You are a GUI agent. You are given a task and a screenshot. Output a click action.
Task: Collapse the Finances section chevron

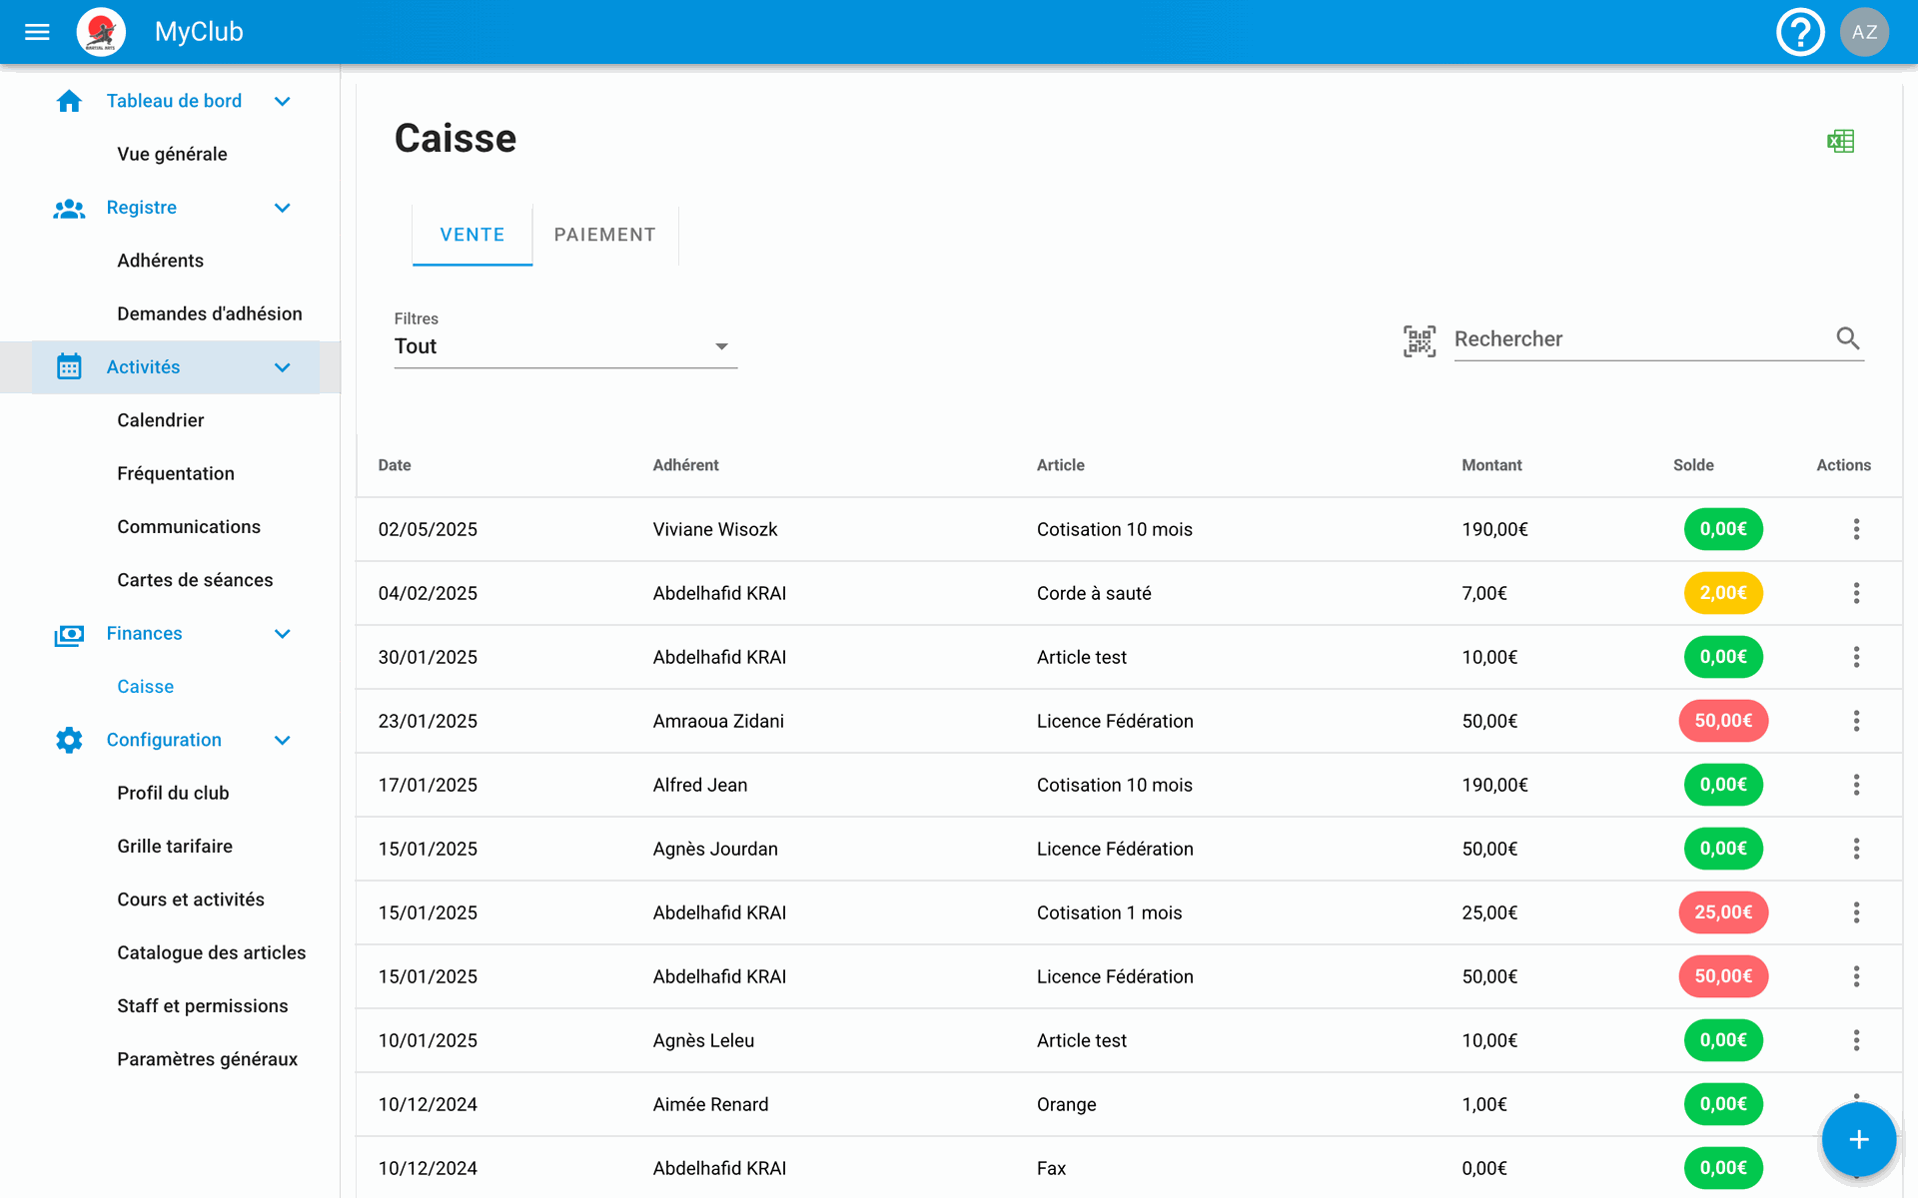coord(283,634)
